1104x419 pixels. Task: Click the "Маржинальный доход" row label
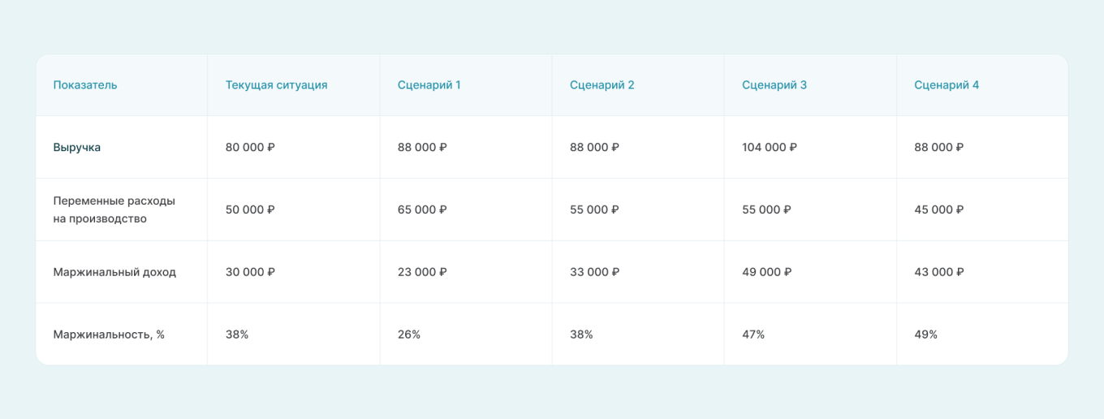tap(114, 272)
